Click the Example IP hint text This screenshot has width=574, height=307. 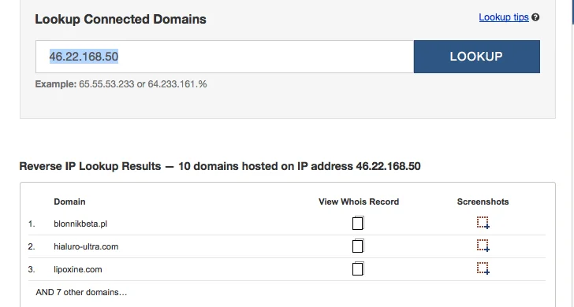click(x=121, y=84)
